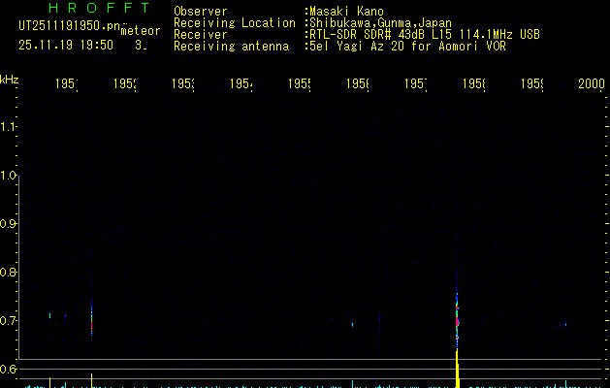Click the 0.9 kHz frequency axis label
The image size is (610, 388).
8,224
